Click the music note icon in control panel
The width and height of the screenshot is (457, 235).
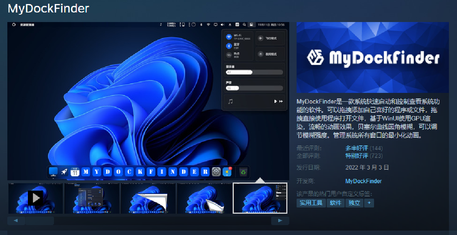[230, 101]
